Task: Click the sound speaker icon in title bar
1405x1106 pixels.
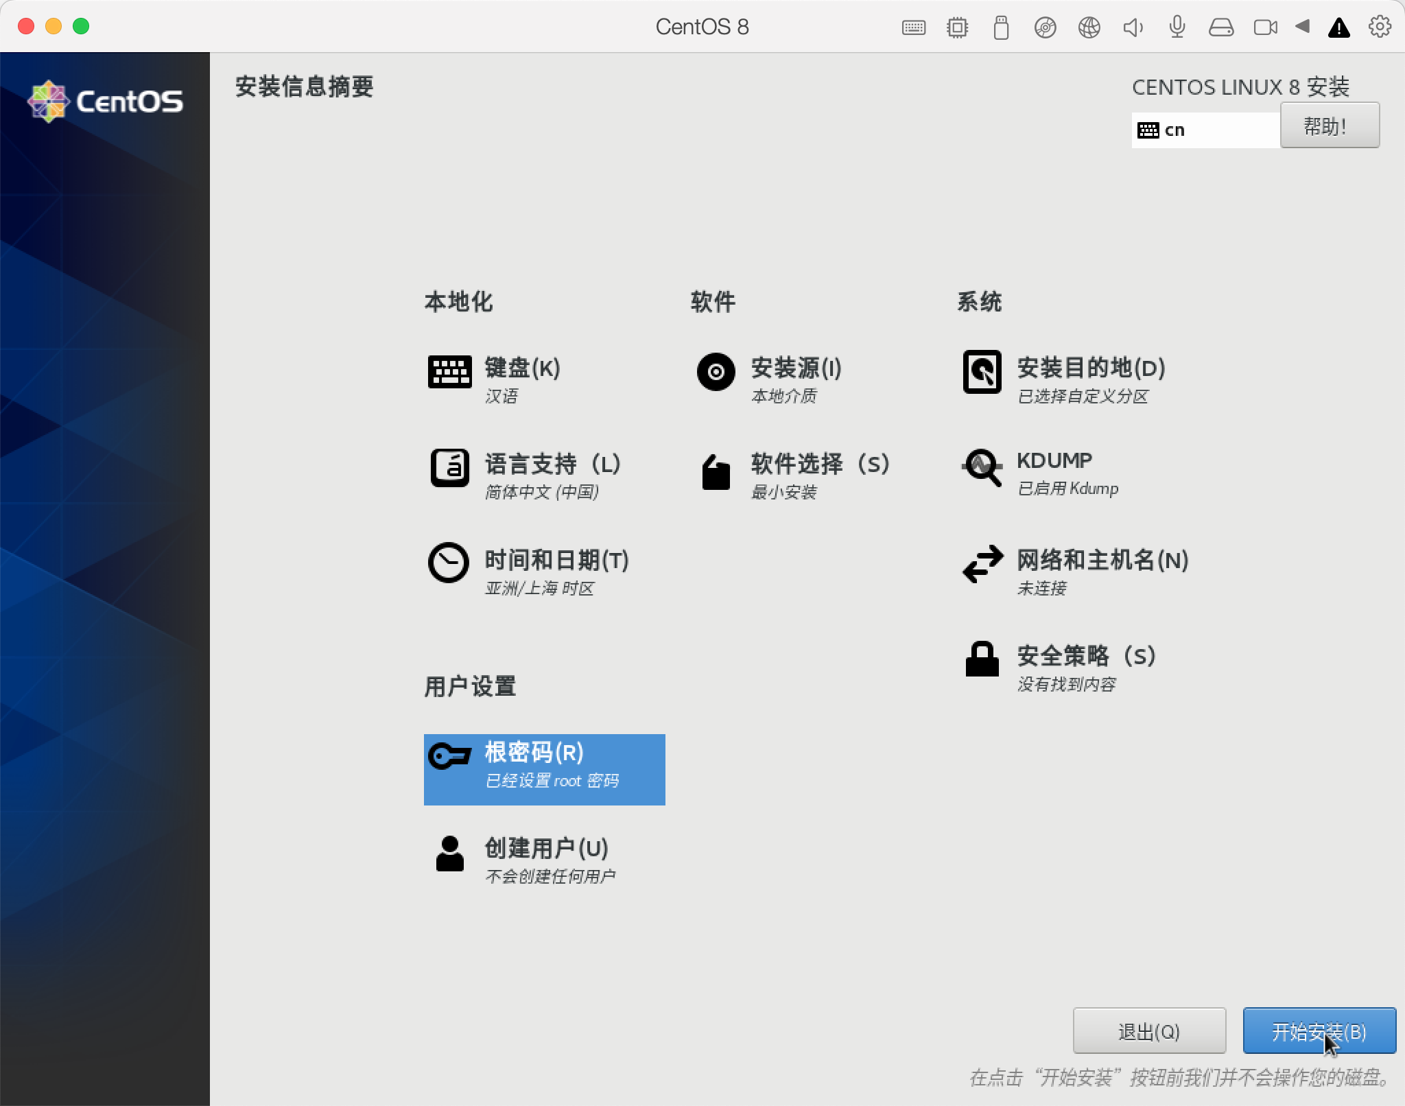Action: click(x=1133, y=27)
